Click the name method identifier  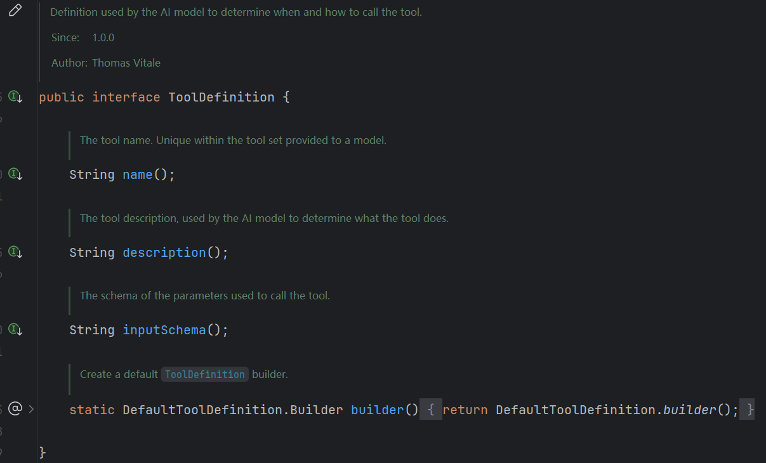pos(138,174)
